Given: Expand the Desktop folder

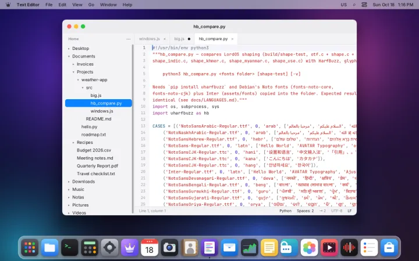Looking at the screenshot, I should point(69,49).
